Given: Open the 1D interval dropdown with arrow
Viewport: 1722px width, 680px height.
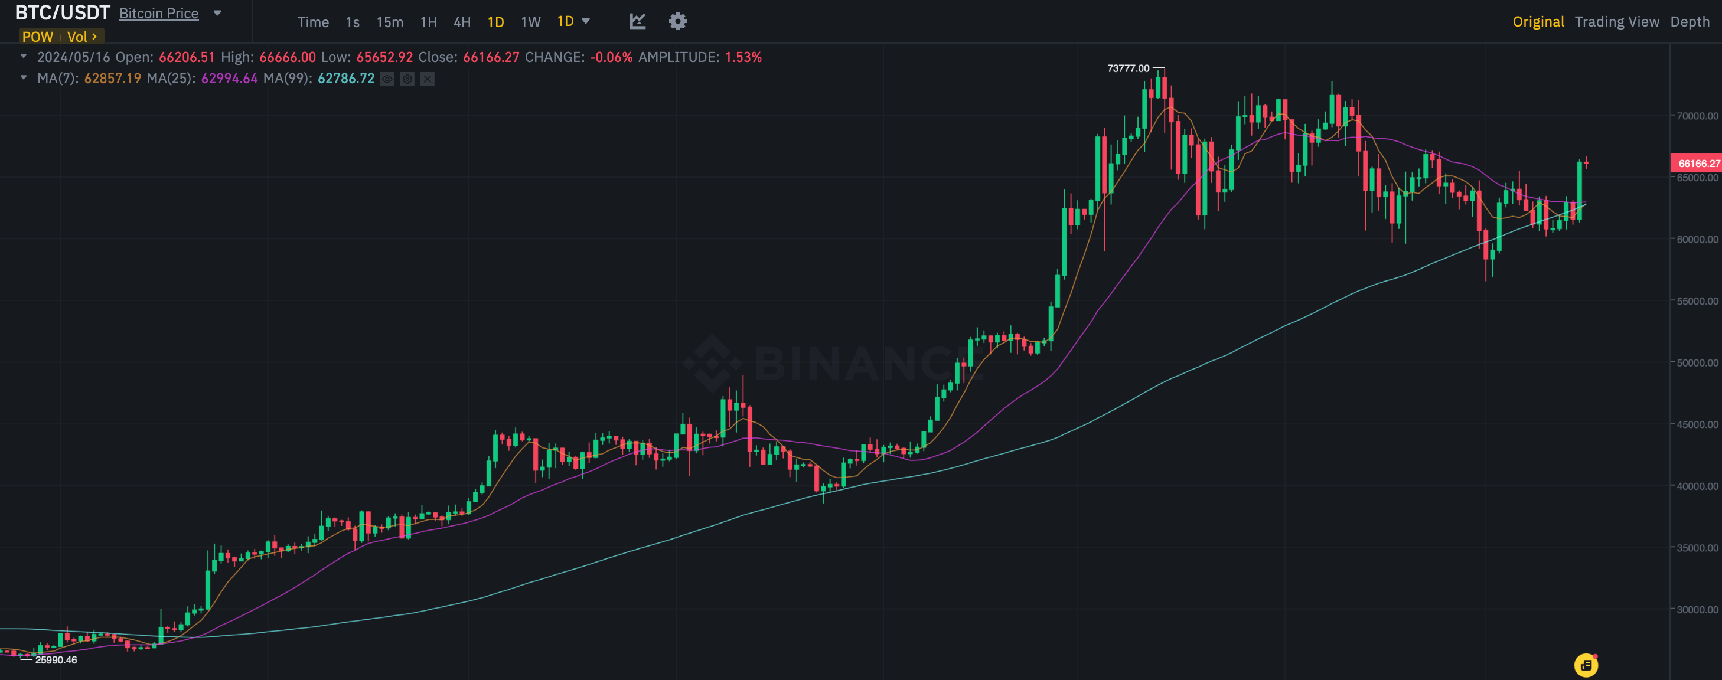Looking at the screenshot, I should (573, 21).
